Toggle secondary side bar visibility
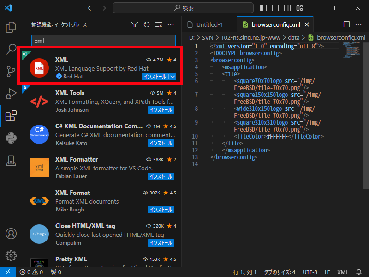 coord(287,8)
